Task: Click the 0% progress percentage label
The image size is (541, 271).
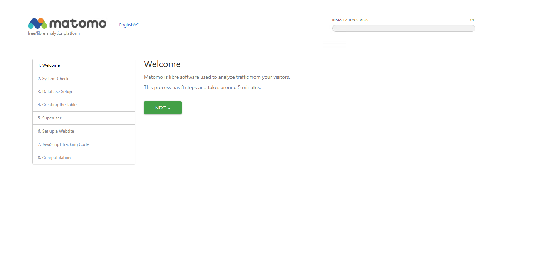Action: click(x=473, y=20)
